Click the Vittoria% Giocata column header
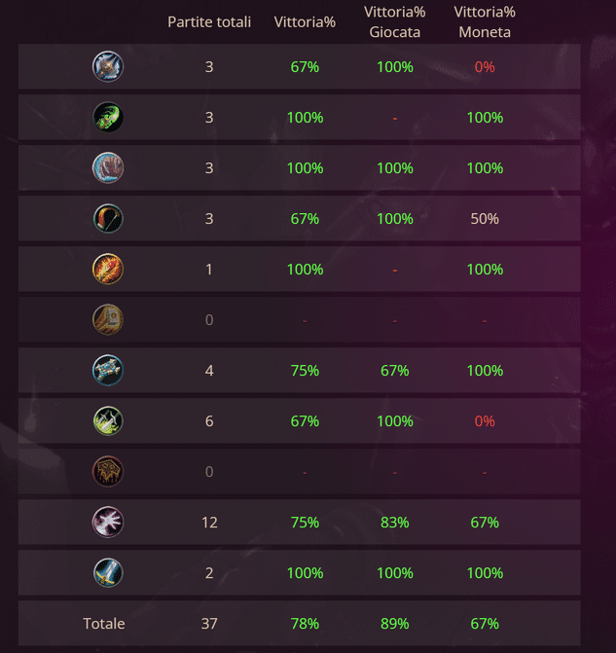Screen dimensions: 616x653 [394, 21]
